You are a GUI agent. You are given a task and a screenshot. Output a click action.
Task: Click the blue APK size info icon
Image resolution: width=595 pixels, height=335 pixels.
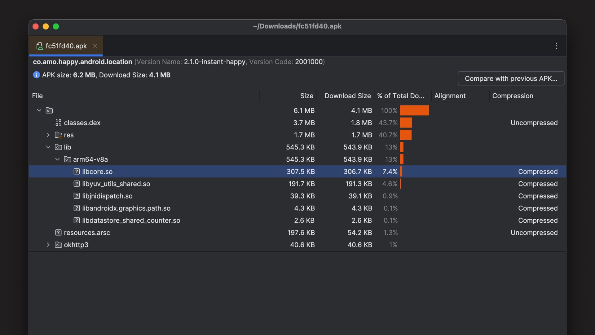pyautogui.click(x=37, y=75)
